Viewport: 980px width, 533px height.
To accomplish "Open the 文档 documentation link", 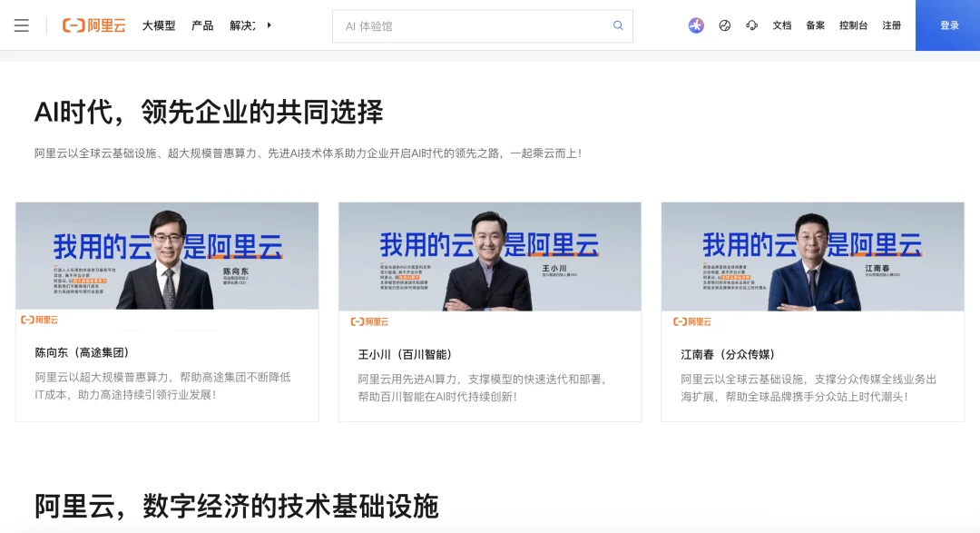I will [781, 25].
